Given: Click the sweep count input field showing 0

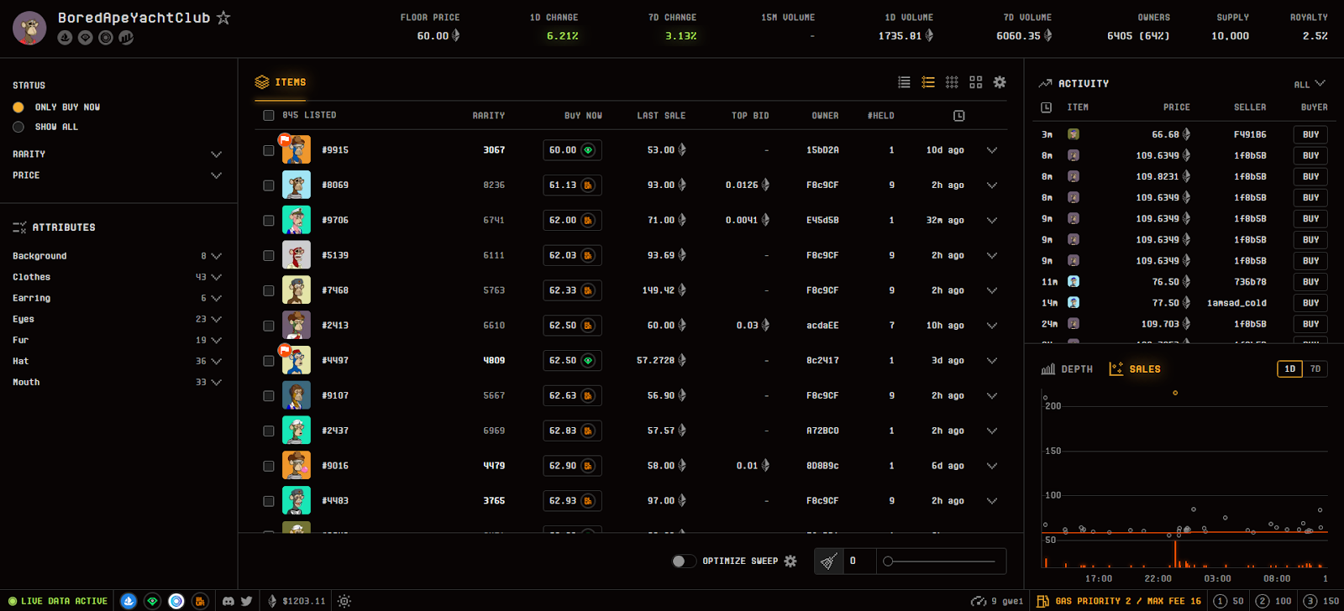Looking at the screenshot, I should [x=860, y=561].
